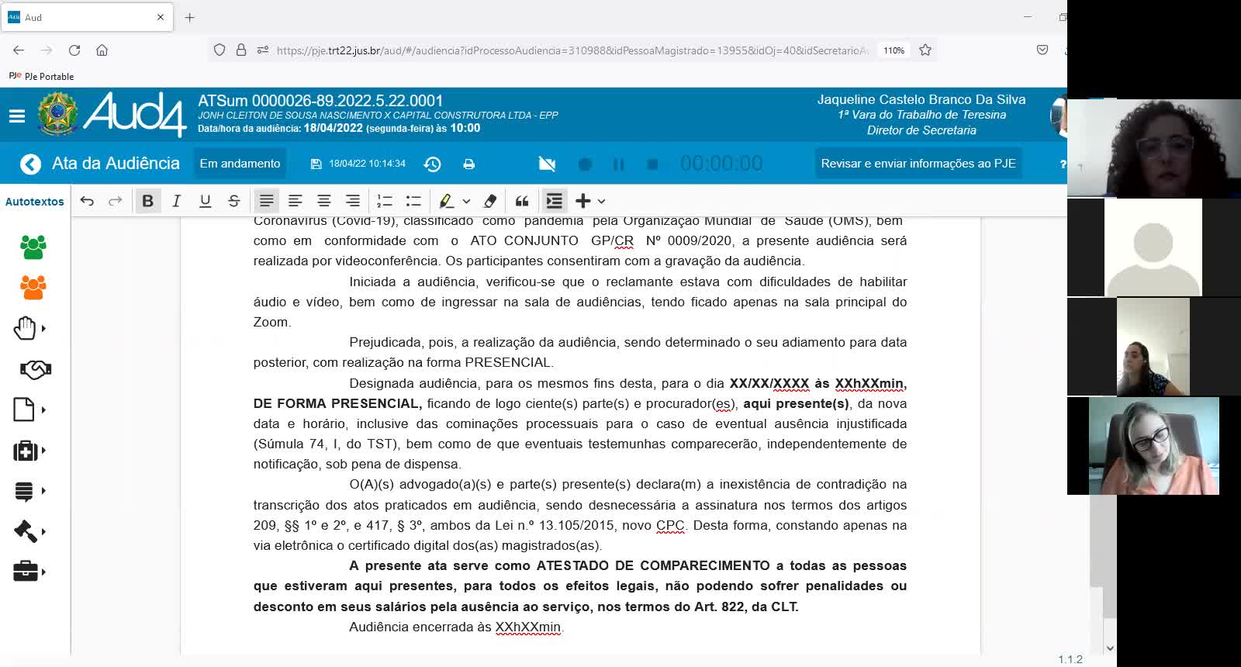The height and width of the screenshot is (667, 1241).
Task: Click the orange participants group icon
Action: [33, 288]
